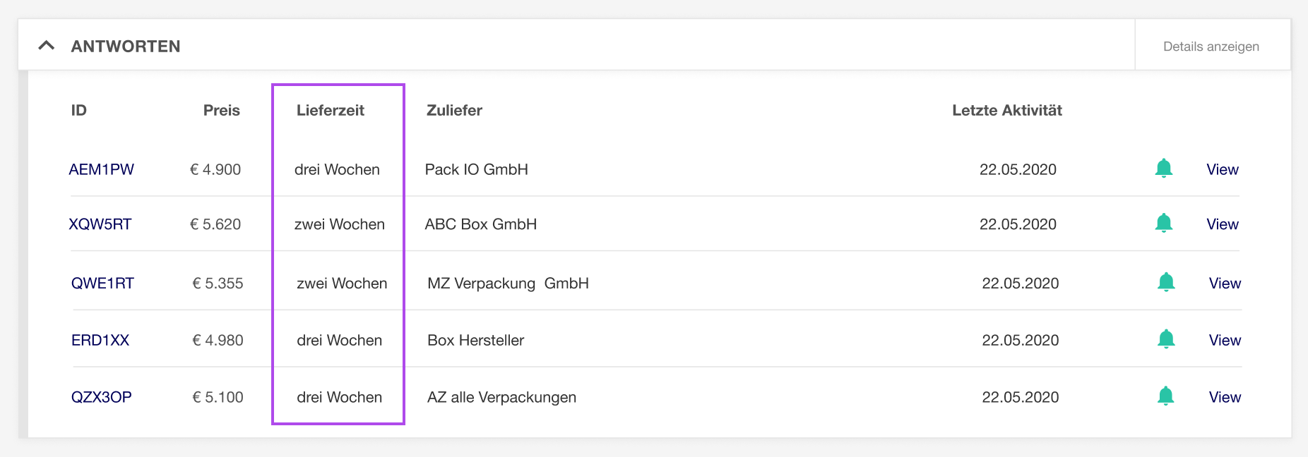Click View for Box Hersteller offer

(1225, 341)
